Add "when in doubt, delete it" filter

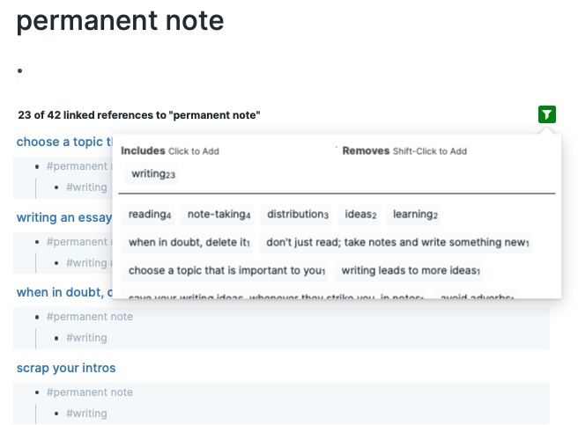[x=189, y=243]
